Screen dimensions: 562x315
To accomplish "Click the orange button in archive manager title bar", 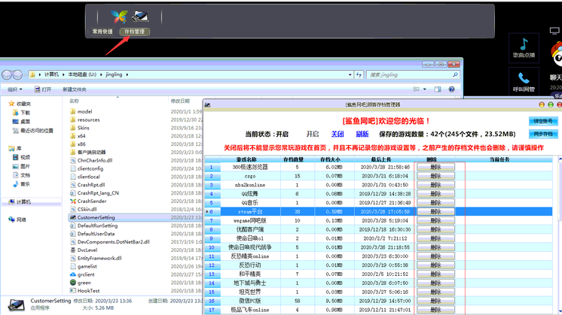I will (542, 104).
